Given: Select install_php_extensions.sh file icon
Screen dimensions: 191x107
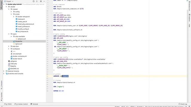Looking at the screenshot, I should 16,24.
